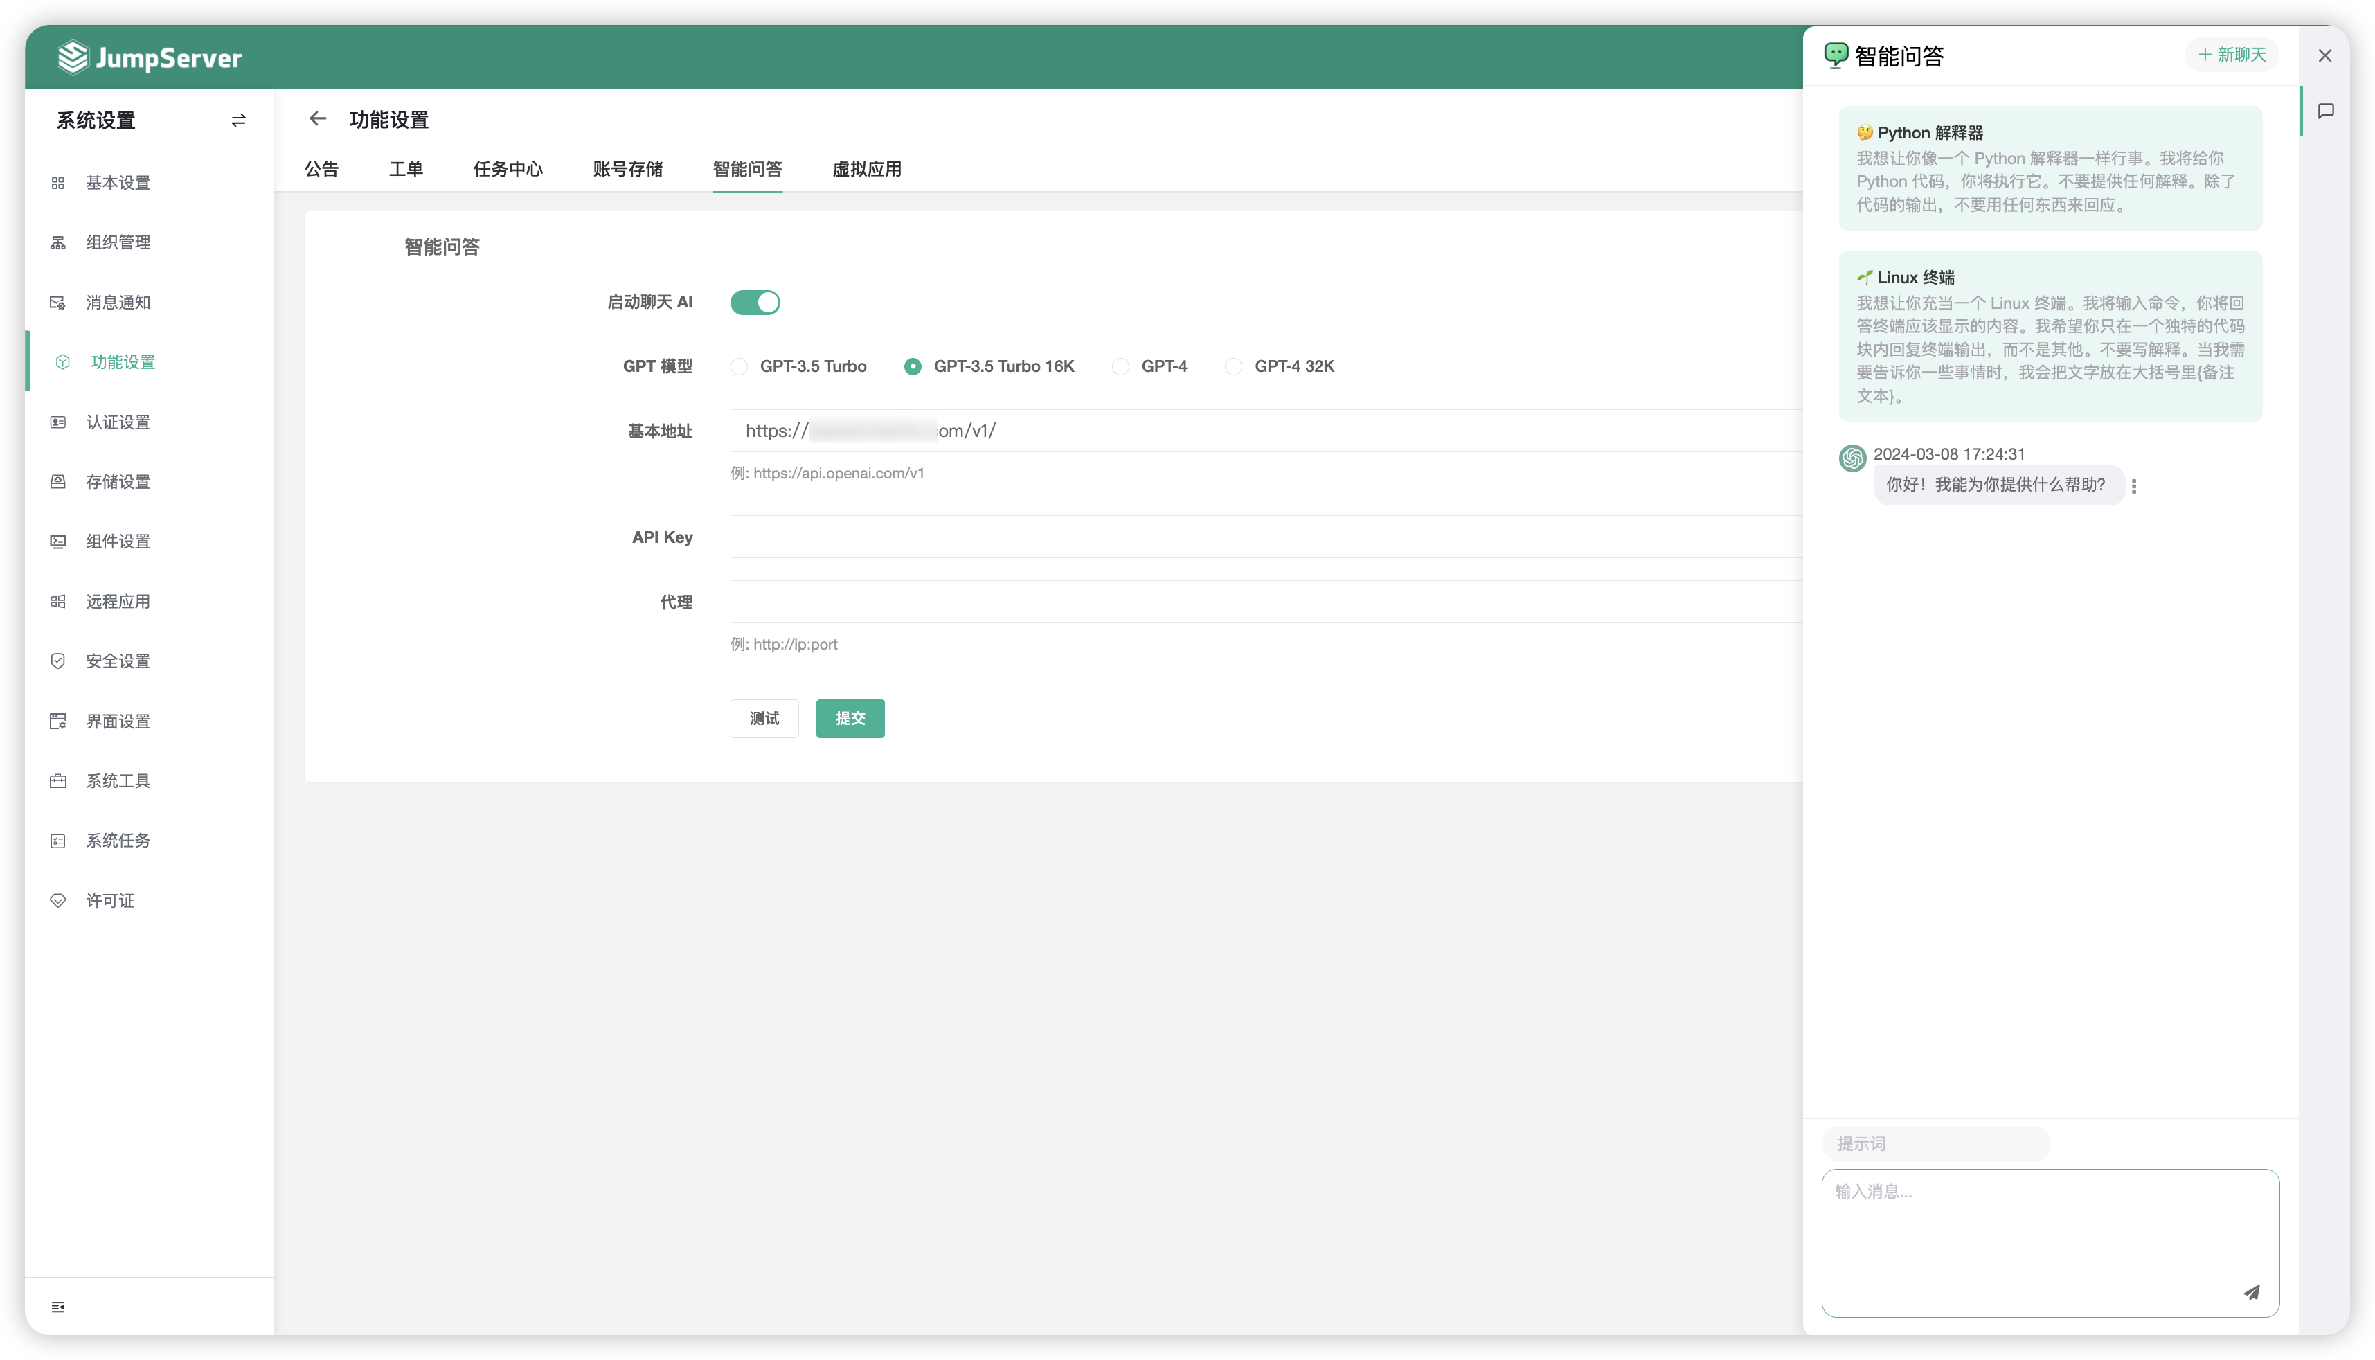Select the GPT-4 model option
Viewport: 2375px width, 1360px height.
click(1149, 366)
